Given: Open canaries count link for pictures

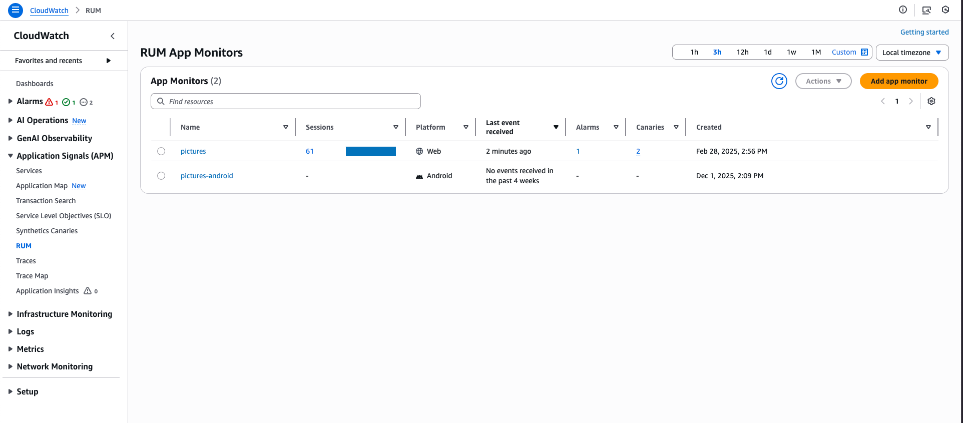Looking at the screenshot, I should click(x=638, y=151).
